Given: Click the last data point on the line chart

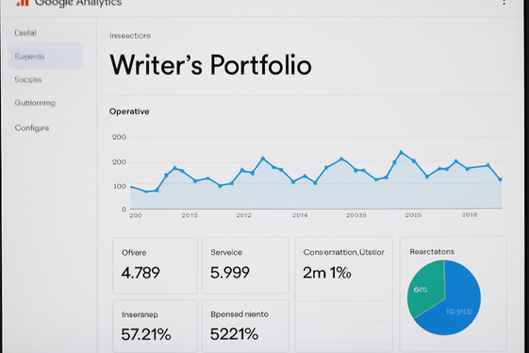Looking at the screenshot, I should pyautogui.click(x=501, y=179).
